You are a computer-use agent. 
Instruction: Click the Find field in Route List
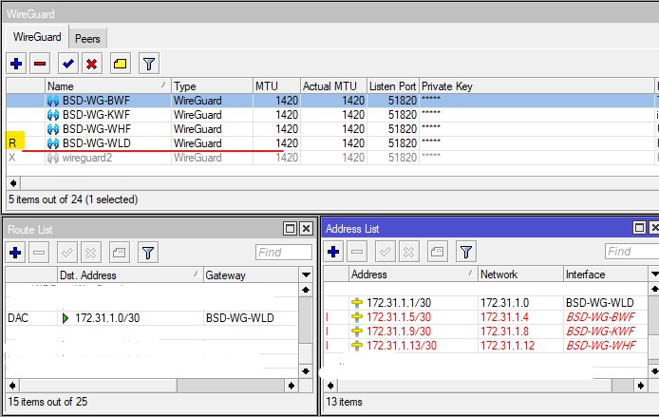coord(284,253)
